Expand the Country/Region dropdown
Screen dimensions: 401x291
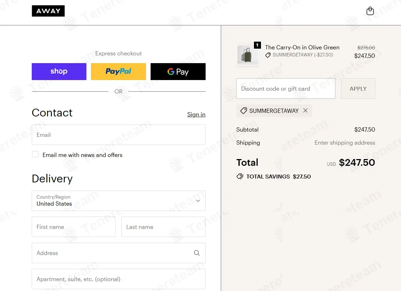click(119, 201)
